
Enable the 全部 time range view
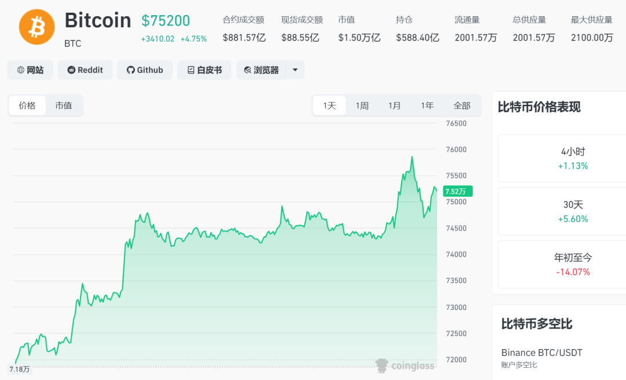tap(462, 105)
